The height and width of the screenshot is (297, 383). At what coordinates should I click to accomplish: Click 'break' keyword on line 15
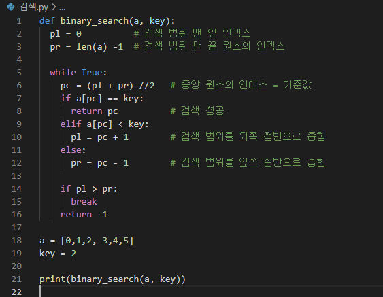coord(84,202)
